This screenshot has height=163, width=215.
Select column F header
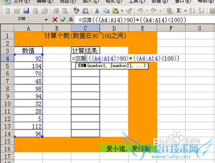(x=171, y=28)
